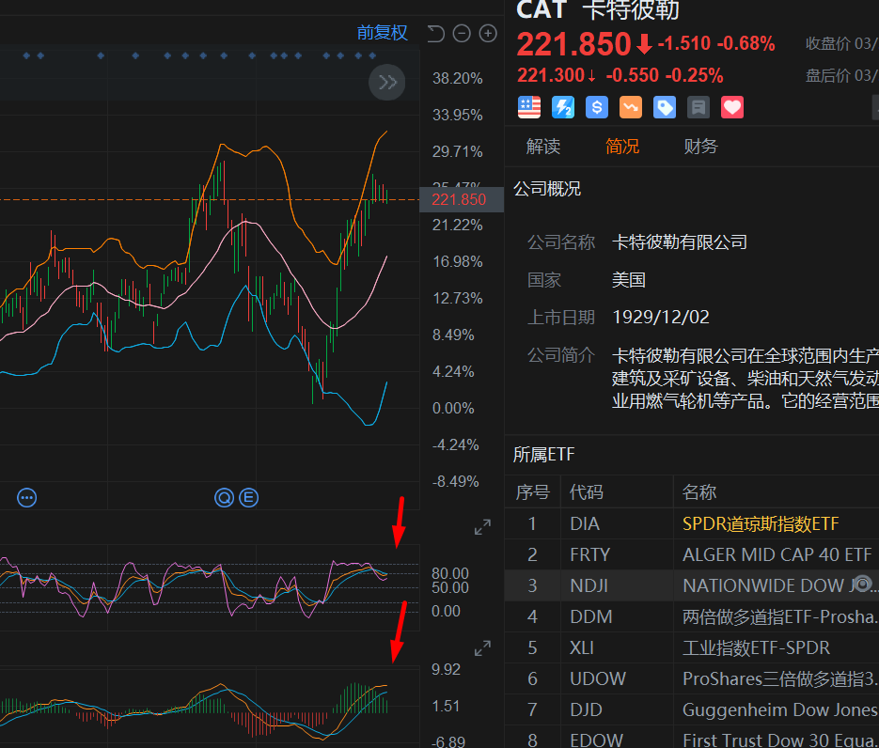Viewport: 879px width, 748px height.
Task: Click the US flag market icon
Action: coord(528,107)
